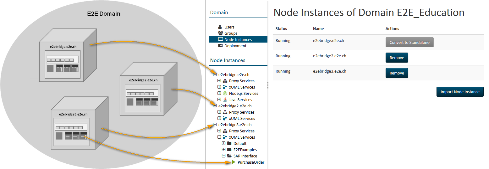Collapse xUML Services under e2ebridge3.e2e.ch
The width and height of the screenshot is (489, 169).
[x=219, y=137]
